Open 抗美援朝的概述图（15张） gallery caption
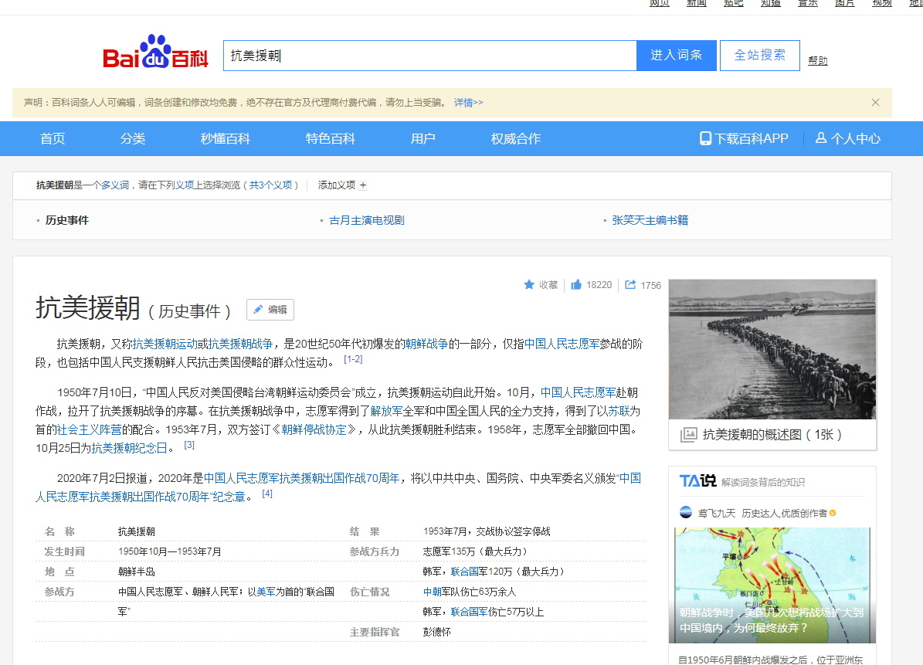Screen dimensions: 923x665 coord(772,435)
